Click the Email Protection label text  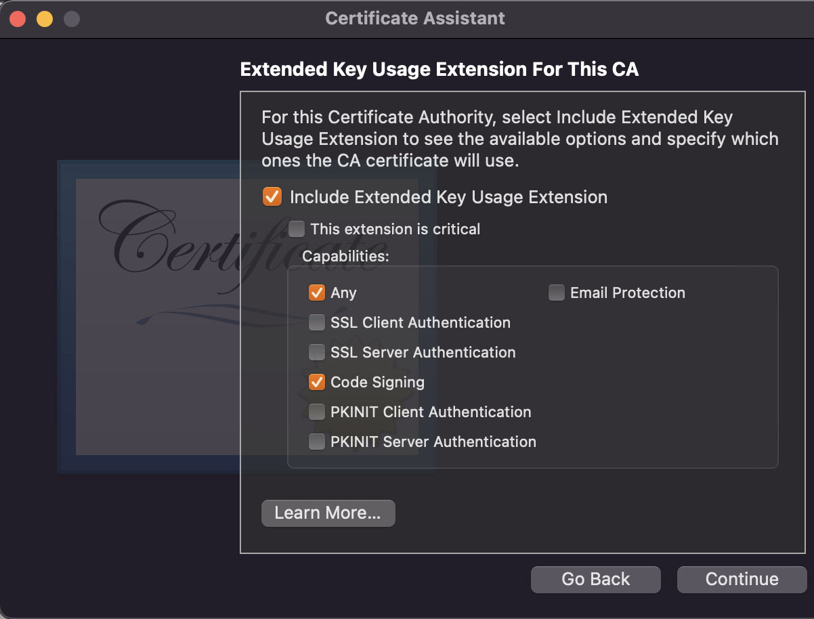point(628,293)
